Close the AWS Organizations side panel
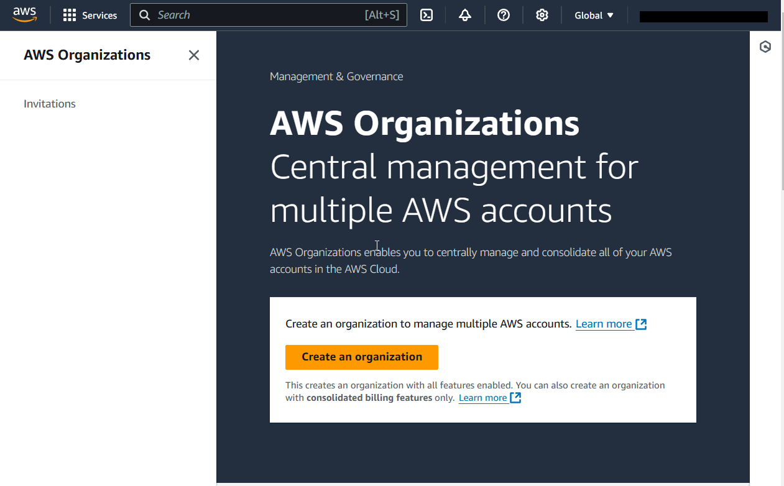784x486 pixels. (x=194, y=55)
